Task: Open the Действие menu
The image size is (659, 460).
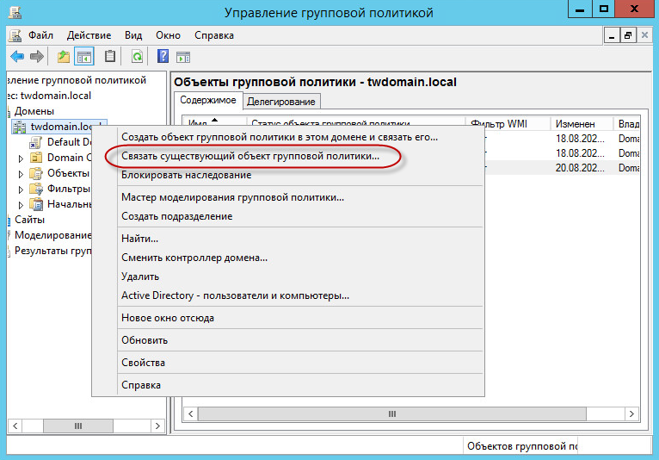Action: click(87, 35)
